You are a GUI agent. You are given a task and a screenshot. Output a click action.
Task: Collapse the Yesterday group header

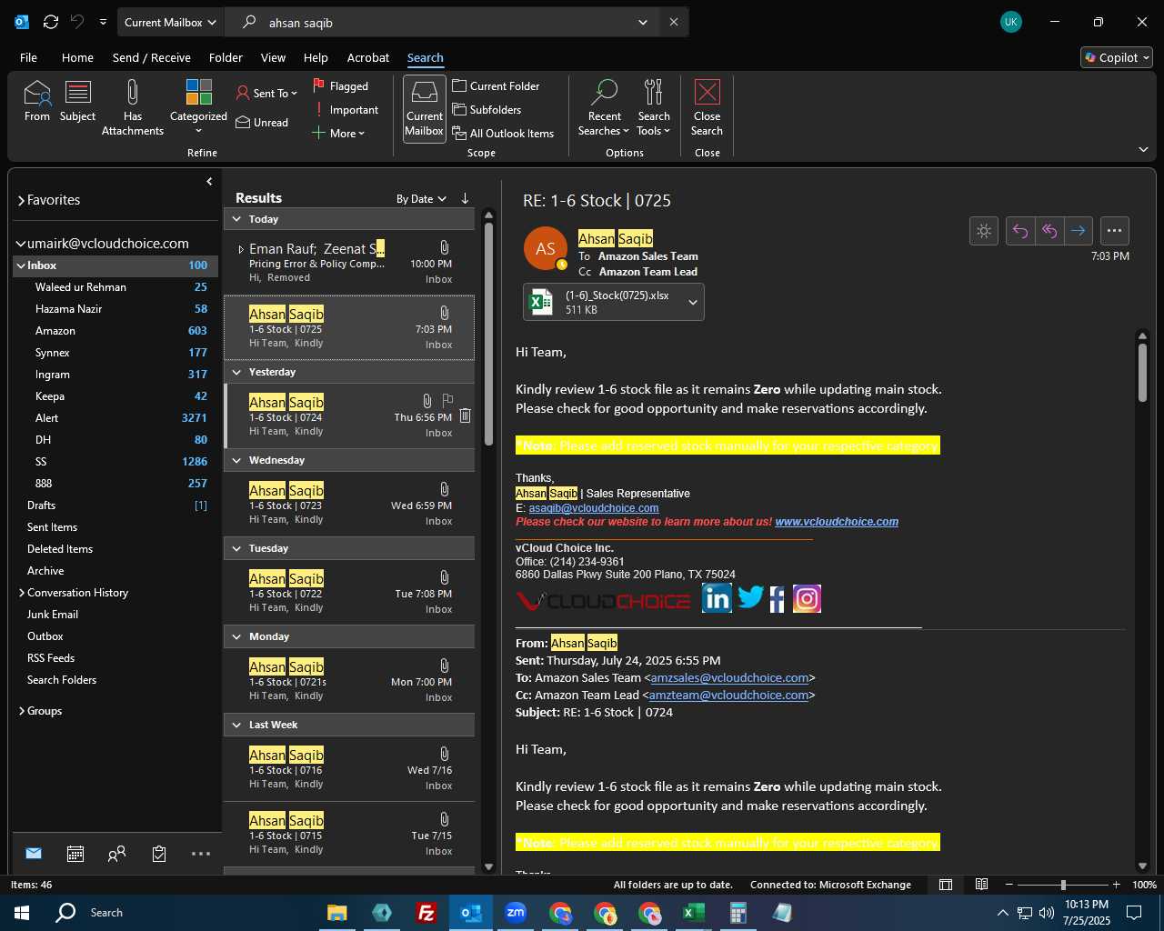tap(237, 372)
